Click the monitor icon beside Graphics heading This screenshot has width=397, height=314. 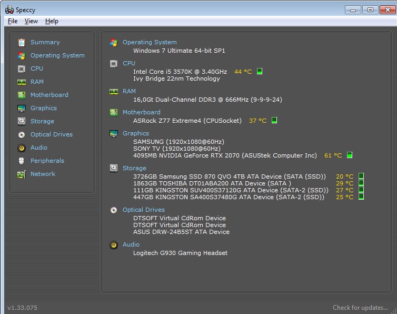coord(114,133)
